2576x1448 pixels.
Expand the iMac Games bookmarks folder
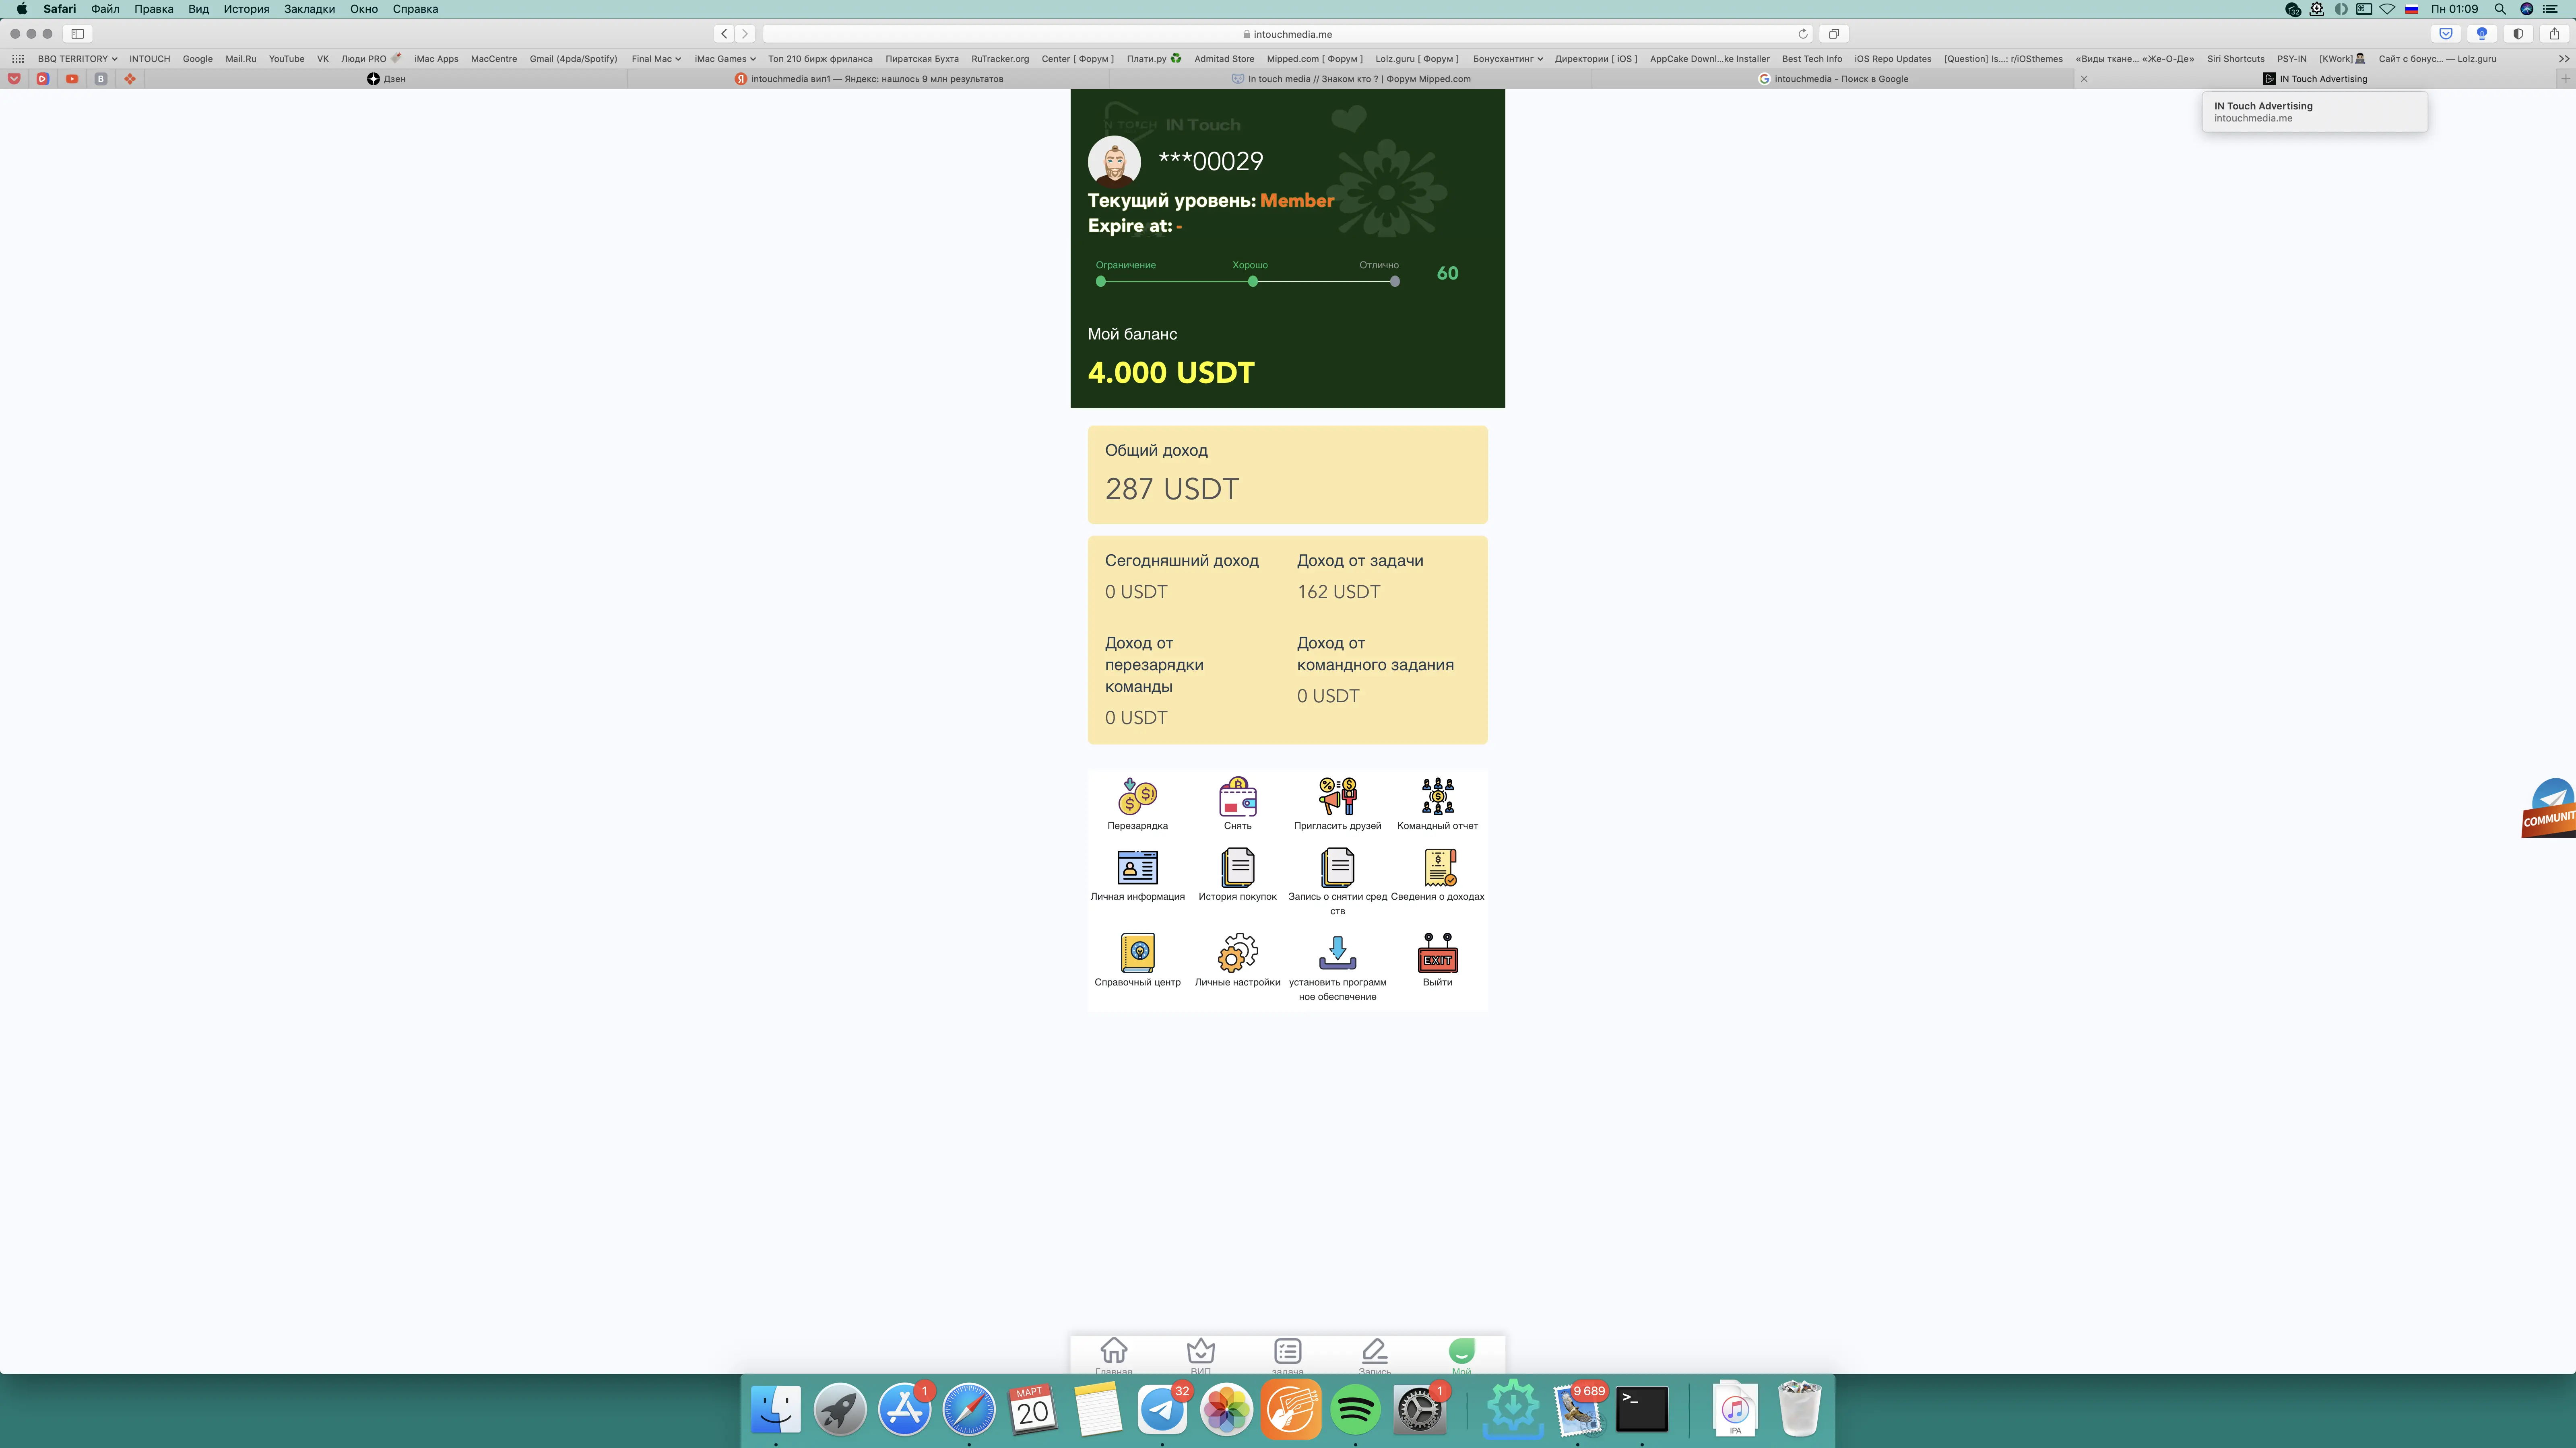[x=725, y=59]
